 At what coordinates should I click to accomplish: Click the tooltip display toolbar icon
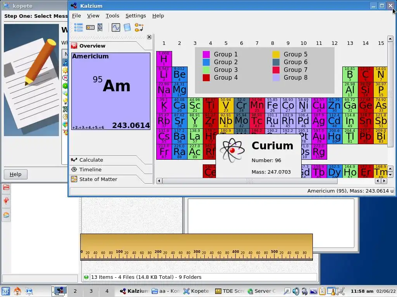point(90,27)
